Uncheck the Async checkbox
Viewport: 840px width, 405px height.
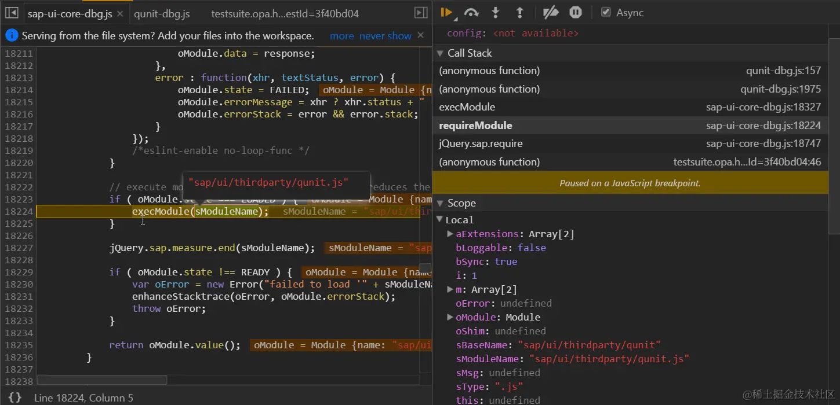[606, 12]
